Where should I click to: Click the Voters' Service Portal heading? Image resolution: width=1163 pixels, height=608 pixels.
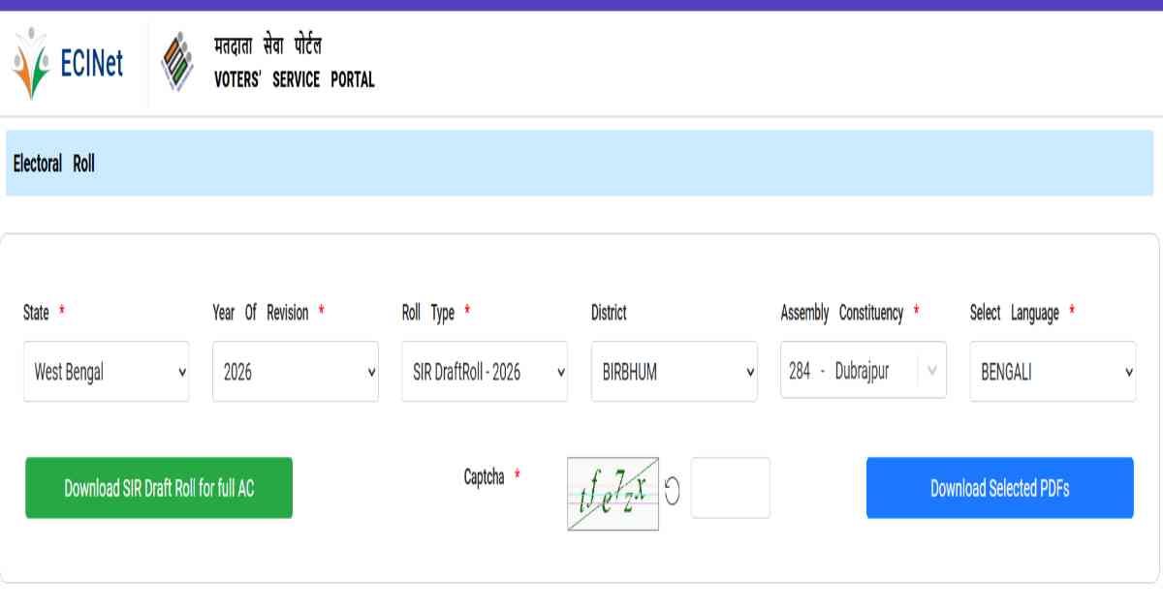(x=294, y=63)
